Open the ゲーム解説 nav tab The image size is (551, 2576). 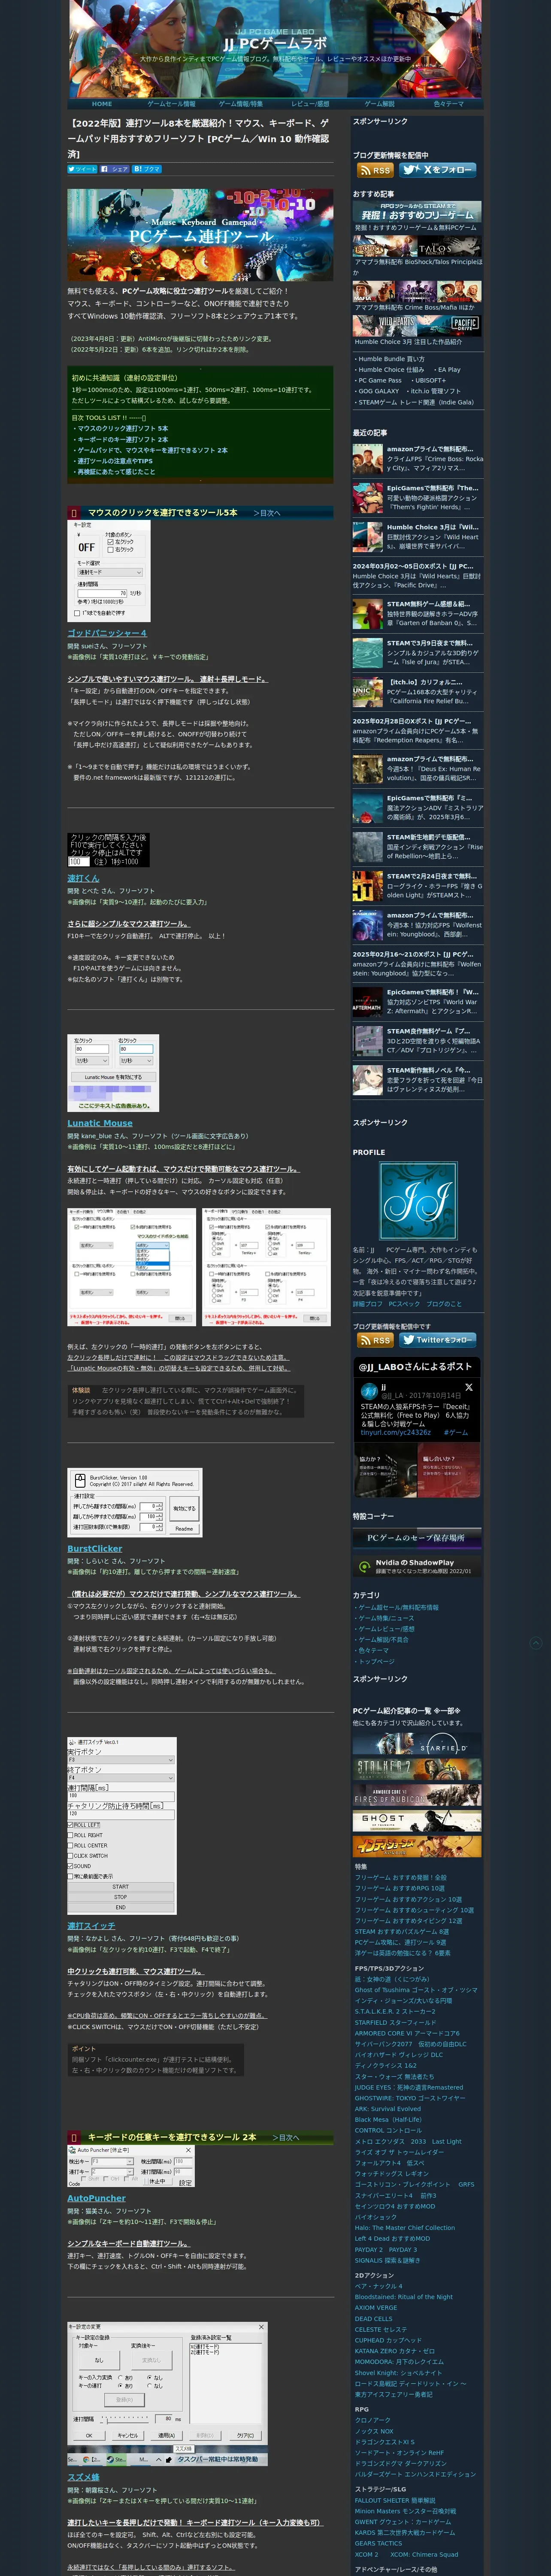pyautogui.click(x=379, y=104)
